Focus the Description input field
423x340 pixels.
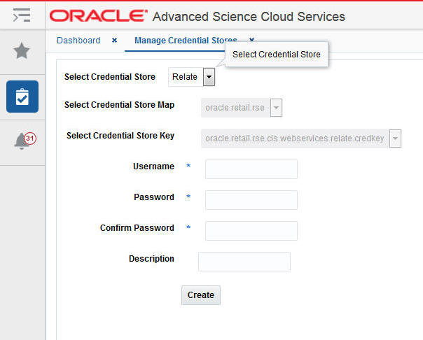(x=244, y=262)
